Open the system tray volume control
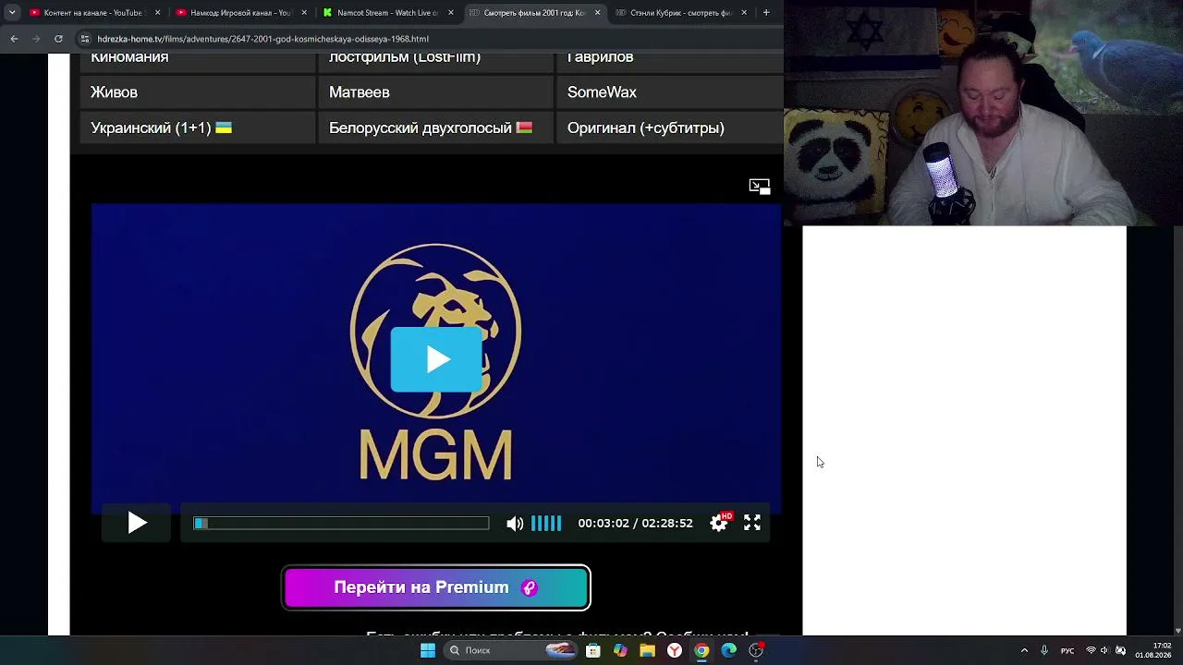Image resolution: width=1183 pixels, height=665 pixels. click(1104, 650)
